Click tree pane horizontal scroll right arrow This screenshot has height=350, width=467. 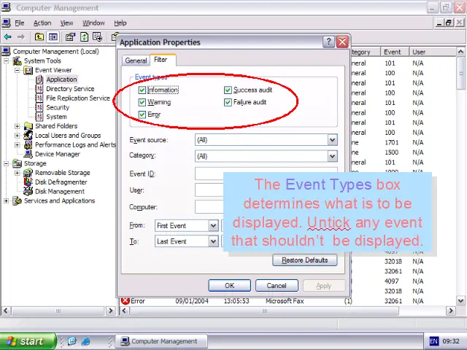pyautogui.click(x=111, y=311)
